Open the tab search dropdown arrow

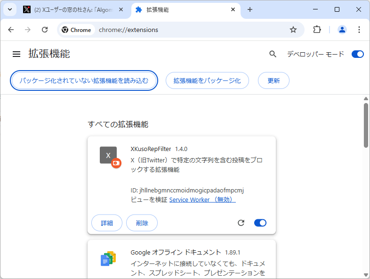click(x=10, y=10)
